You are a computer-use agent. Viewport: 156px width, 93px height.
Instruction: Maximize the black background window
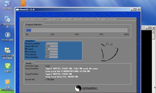pyautogui.click(x=150, y=28)
